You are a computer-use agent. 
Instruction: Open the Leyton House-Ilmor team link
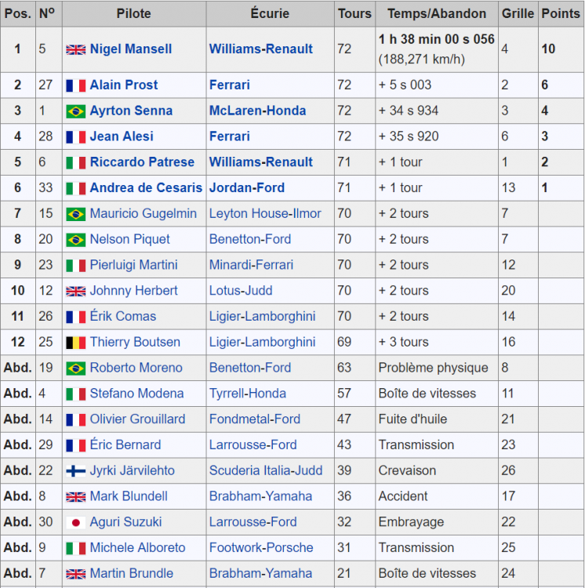[265, 213]
